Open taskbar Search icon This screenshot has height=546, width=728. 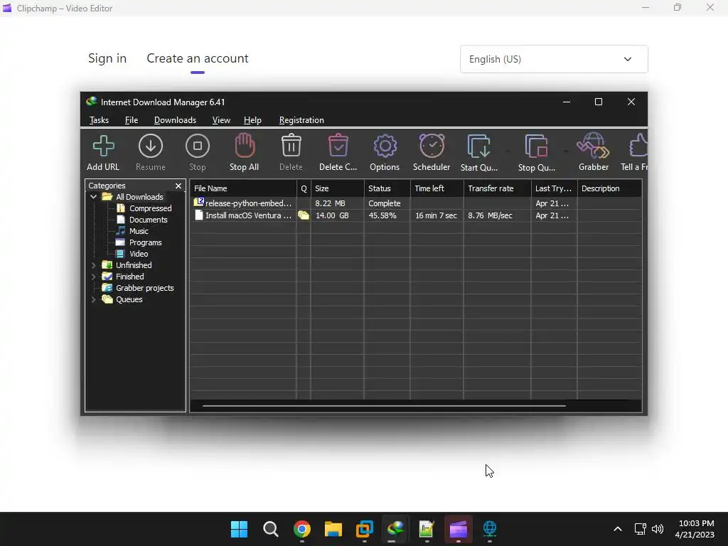click(x=271, y=529)
